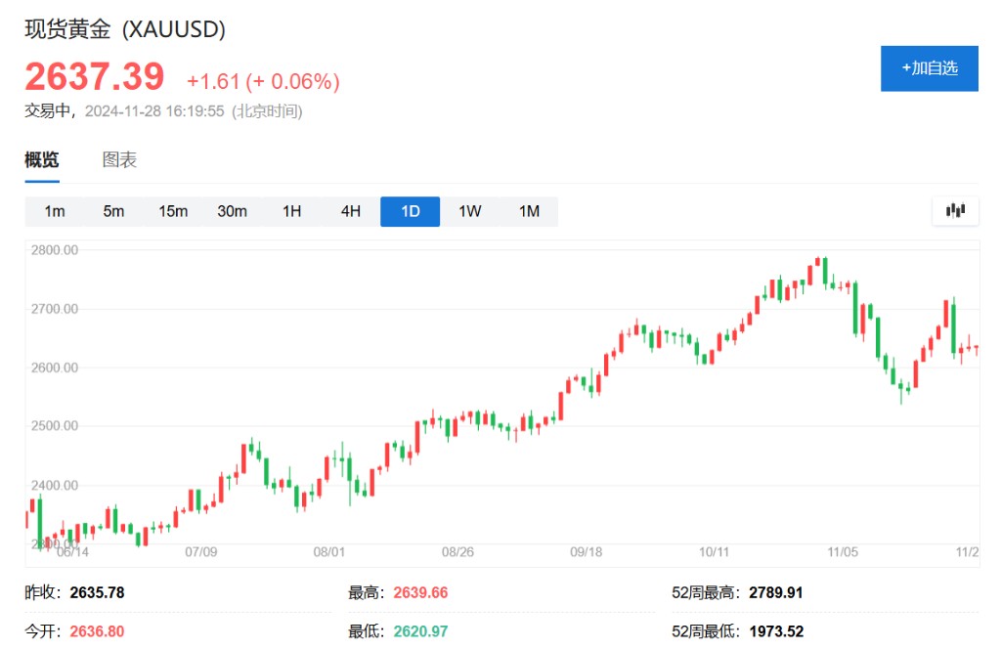Image resolution: width=1001 pixels, height=650 pixels.
Task: Select the 15m interval
Action: (173, 211)
